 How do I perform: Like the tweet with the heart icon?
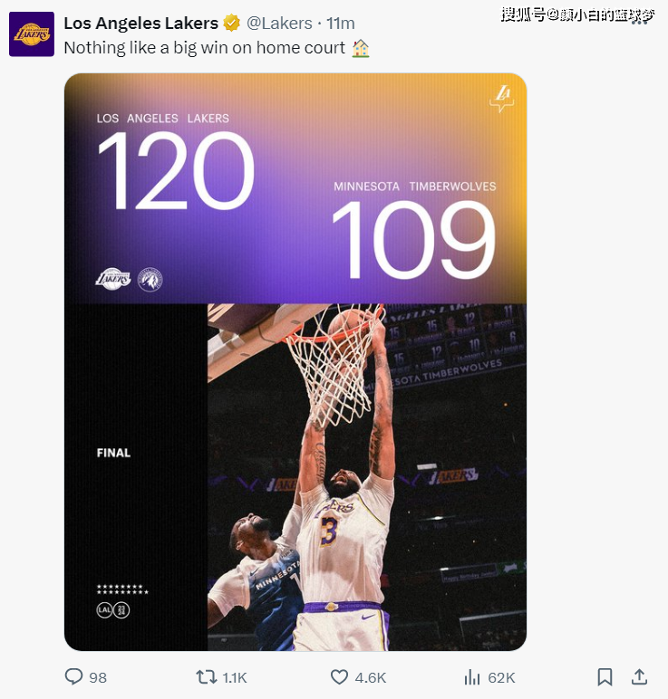point(339,676)
